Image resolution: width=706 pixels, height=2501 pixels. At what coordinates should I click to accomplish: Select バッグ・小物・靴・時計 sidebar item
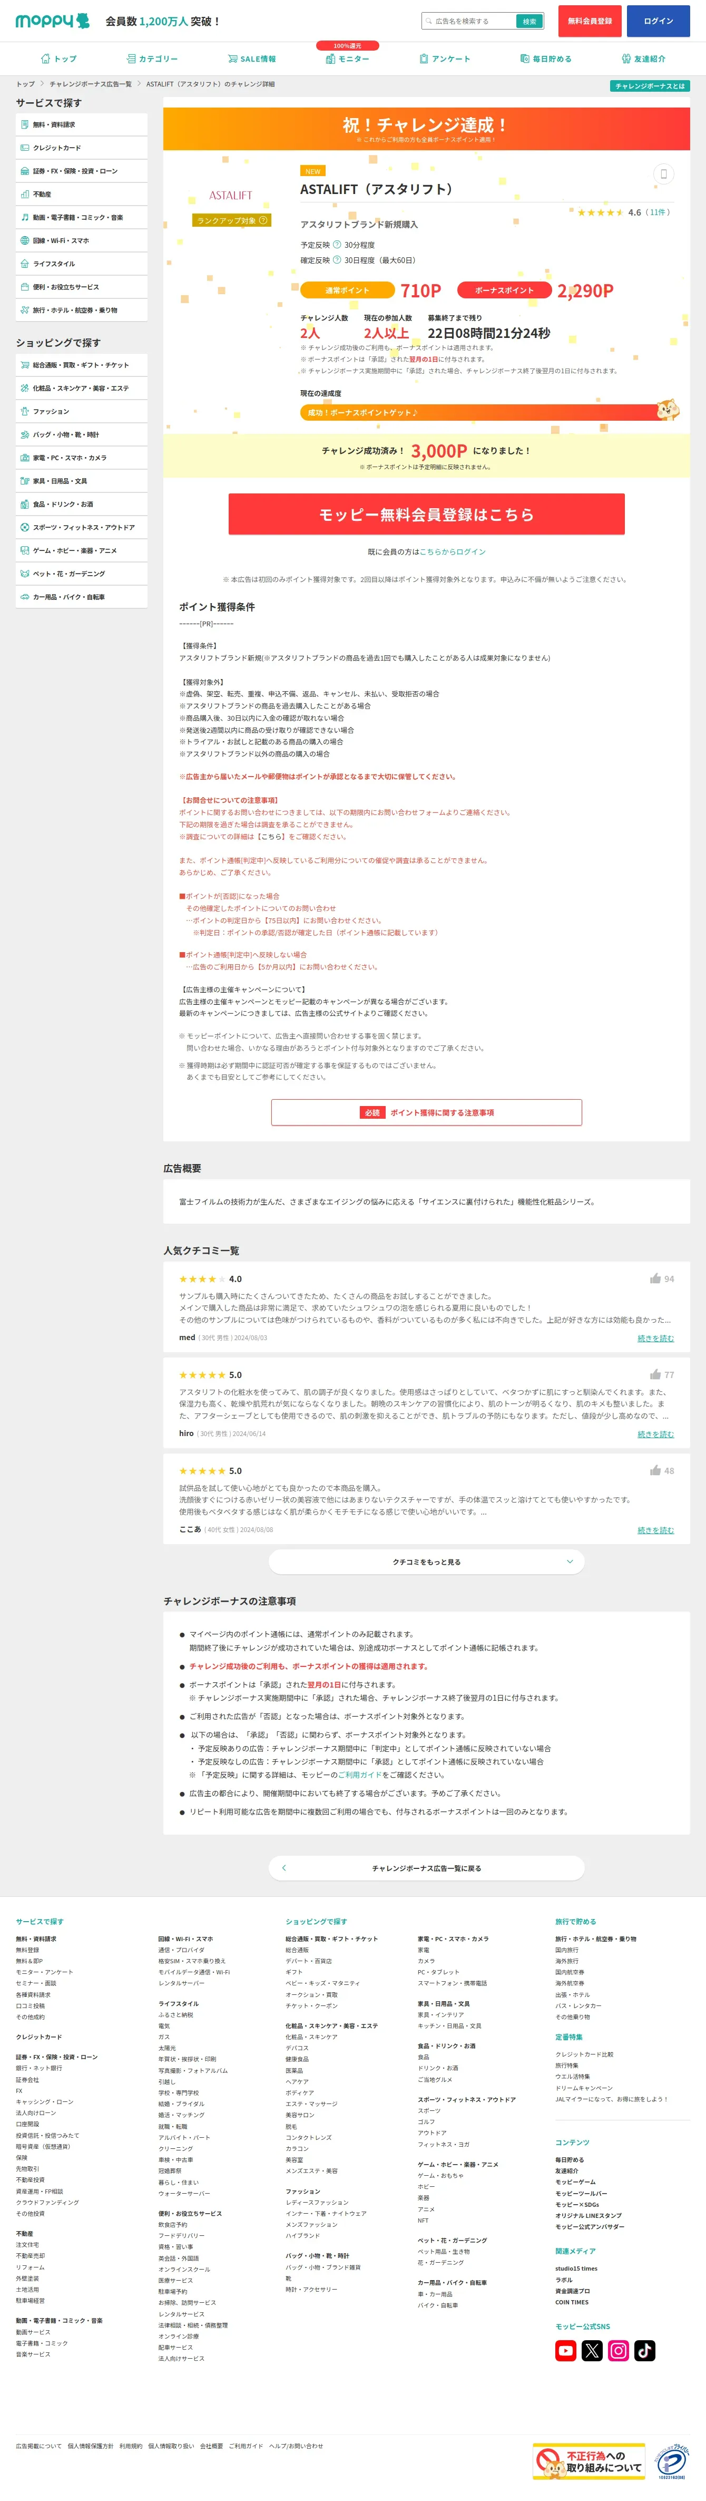[x=82, y=435]
